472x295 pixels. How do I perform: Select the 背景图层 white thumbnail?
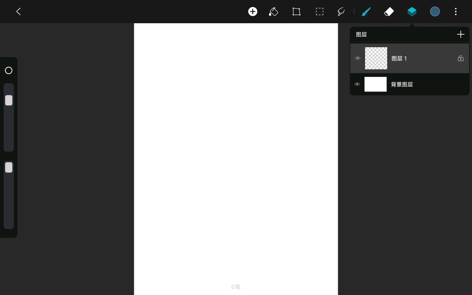(x=375, y=84)
